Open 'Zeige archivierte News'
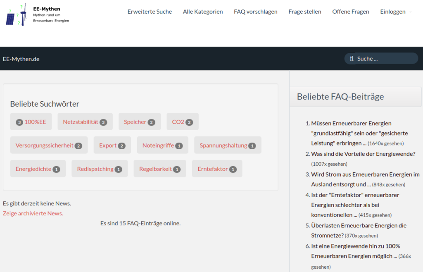 point(33,213)
